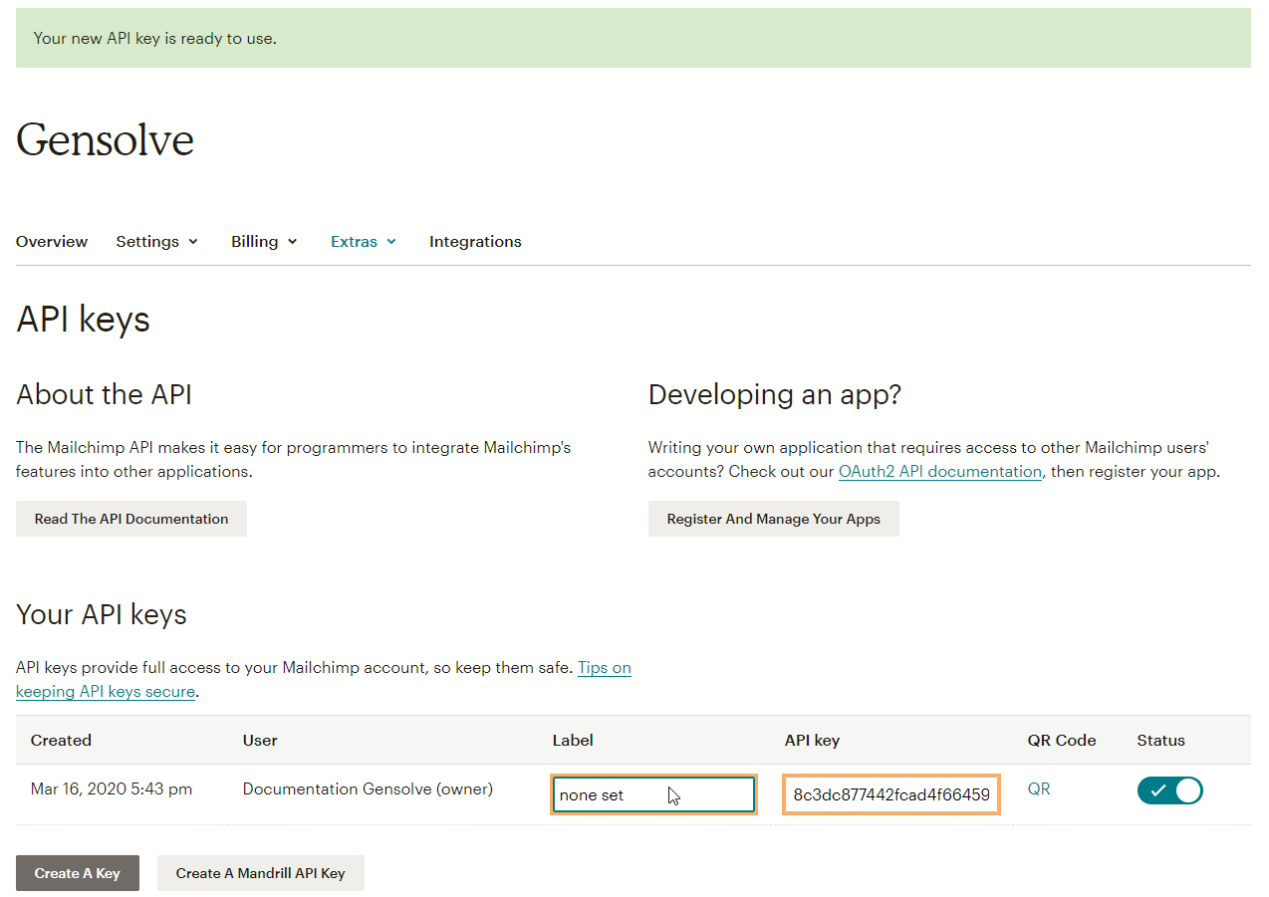1269x897 pixels.
Task: Switch to the Overview tab
Action: 51,241
